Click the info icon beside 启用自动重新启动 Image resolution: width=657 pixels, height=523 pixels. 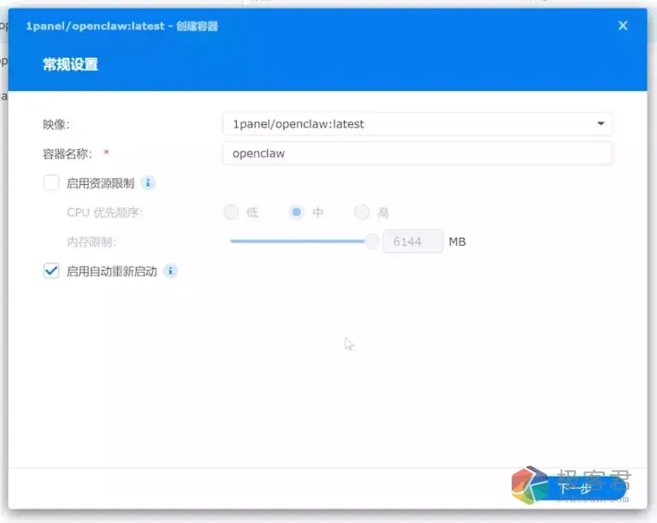tap(170, 271)
